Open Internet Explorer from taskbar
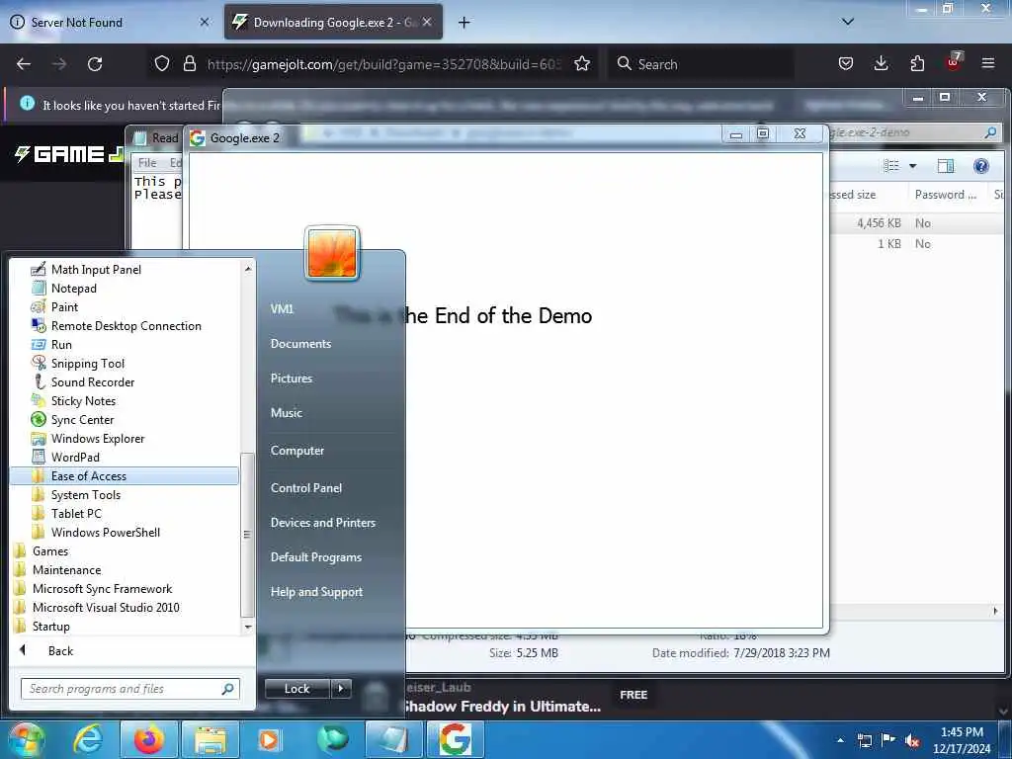 click(87, 739)
